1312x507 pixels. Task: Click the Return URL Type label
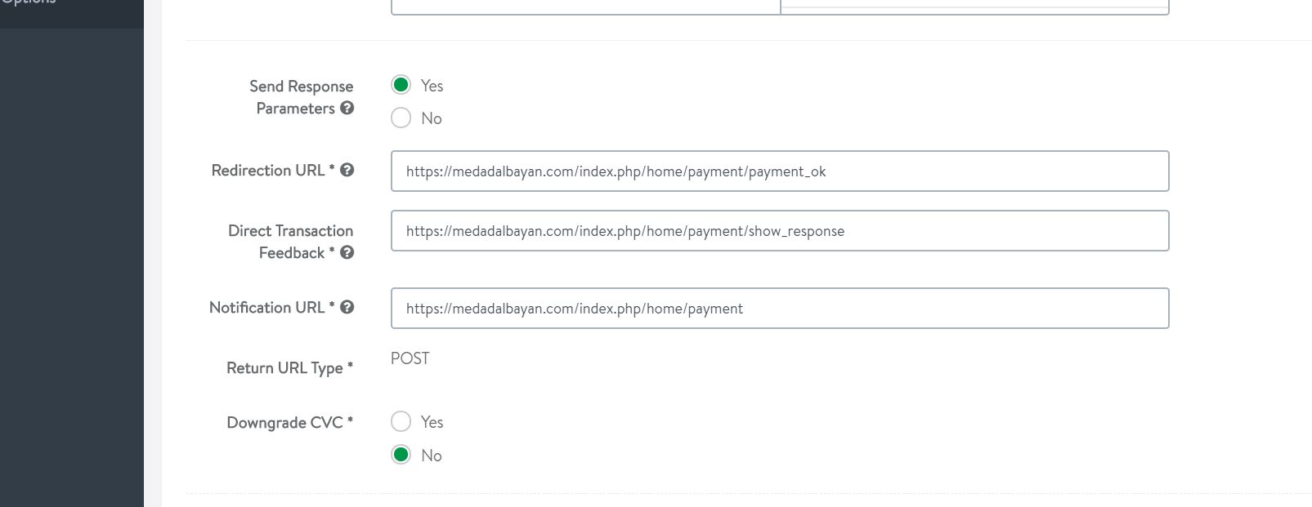[x=284, y=367]
